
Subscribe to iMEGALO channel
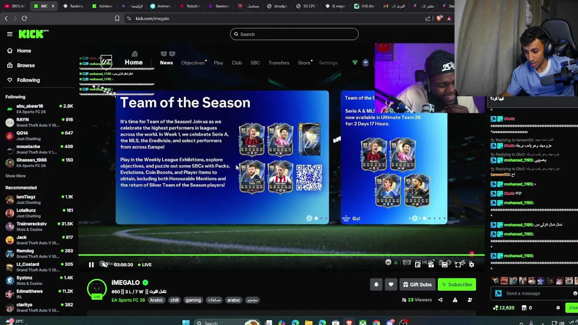(x=457, y=284)
